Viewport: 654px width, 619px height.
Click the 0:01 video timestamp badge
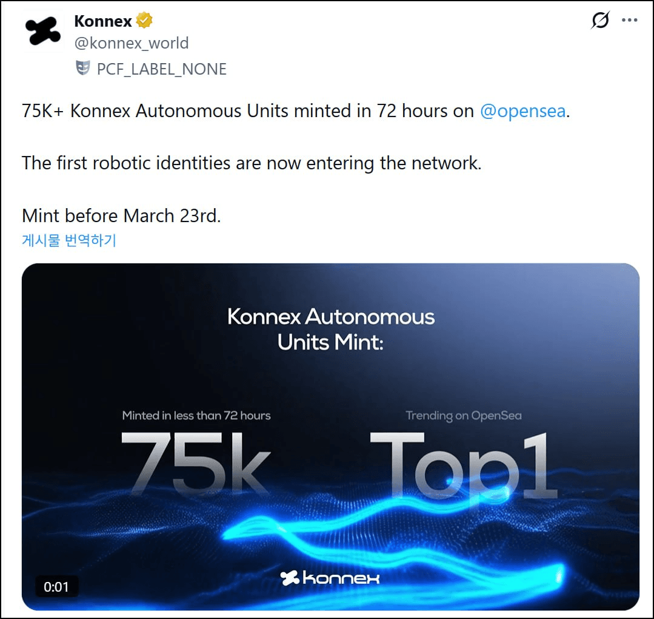click(x=56, y=586)
